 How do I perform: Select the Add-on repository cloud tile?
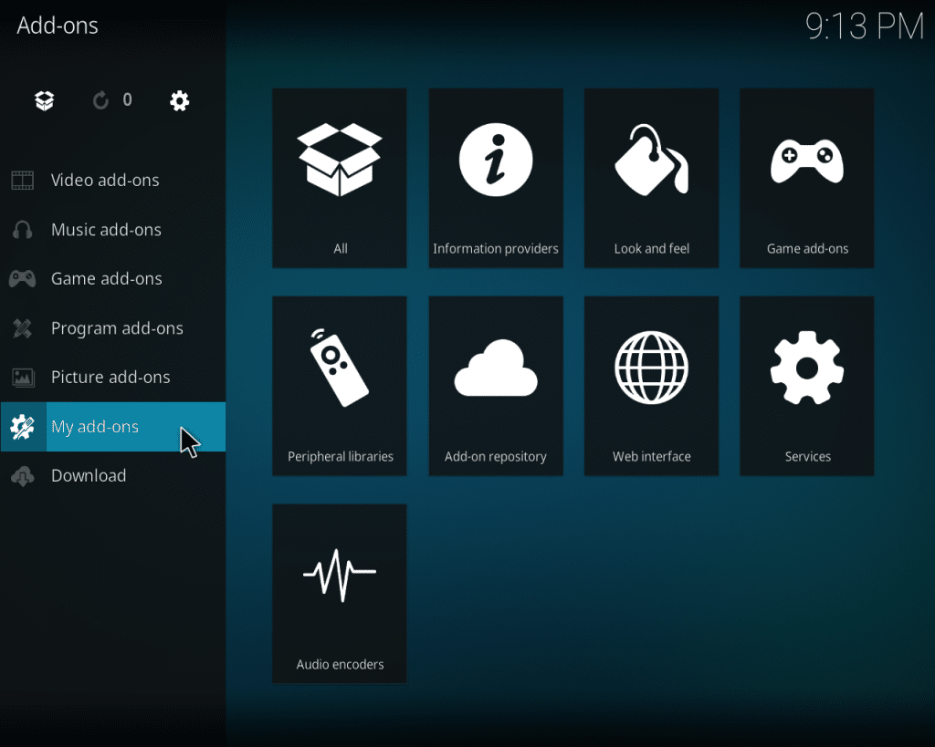[496, 386]
